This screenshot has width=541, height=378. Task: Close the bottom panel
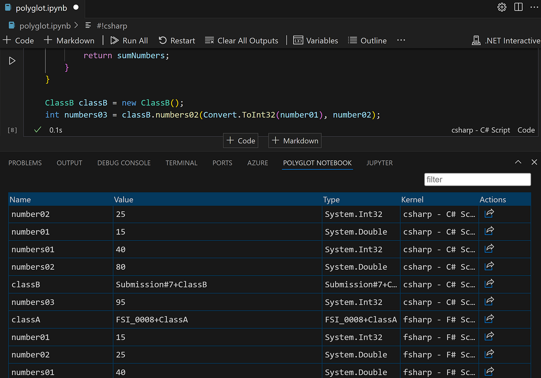pos(534,162)
